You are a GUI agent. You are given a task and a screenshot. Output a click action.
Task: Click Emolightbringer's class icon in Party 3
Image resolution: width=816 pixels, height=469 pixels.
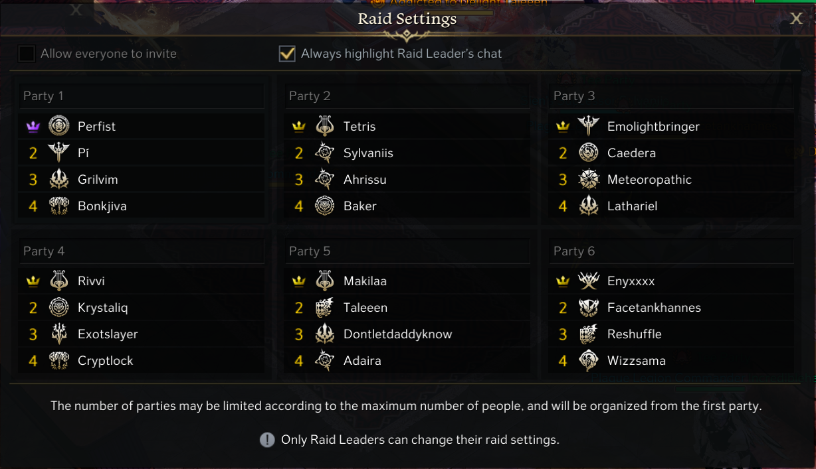click(x=588, y=126)
